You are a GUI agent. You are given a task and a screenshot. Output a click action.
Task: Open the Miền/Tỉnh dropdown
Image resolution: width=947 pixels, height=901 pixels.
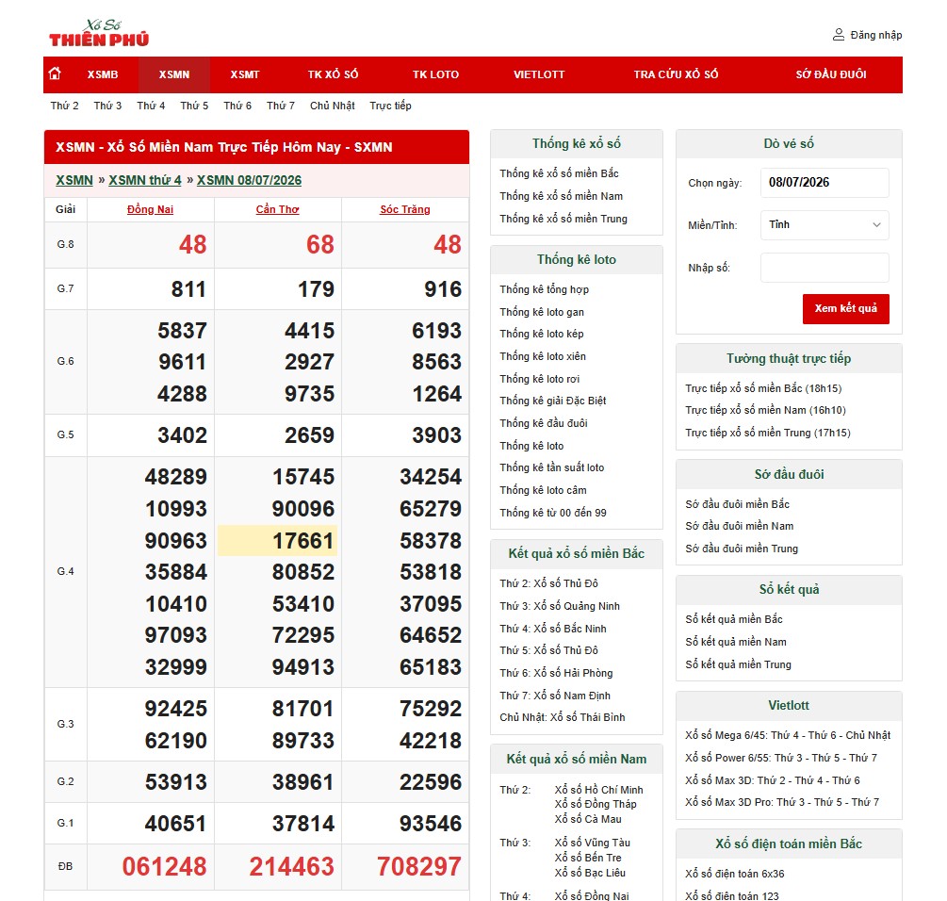(x=825, y=224)
